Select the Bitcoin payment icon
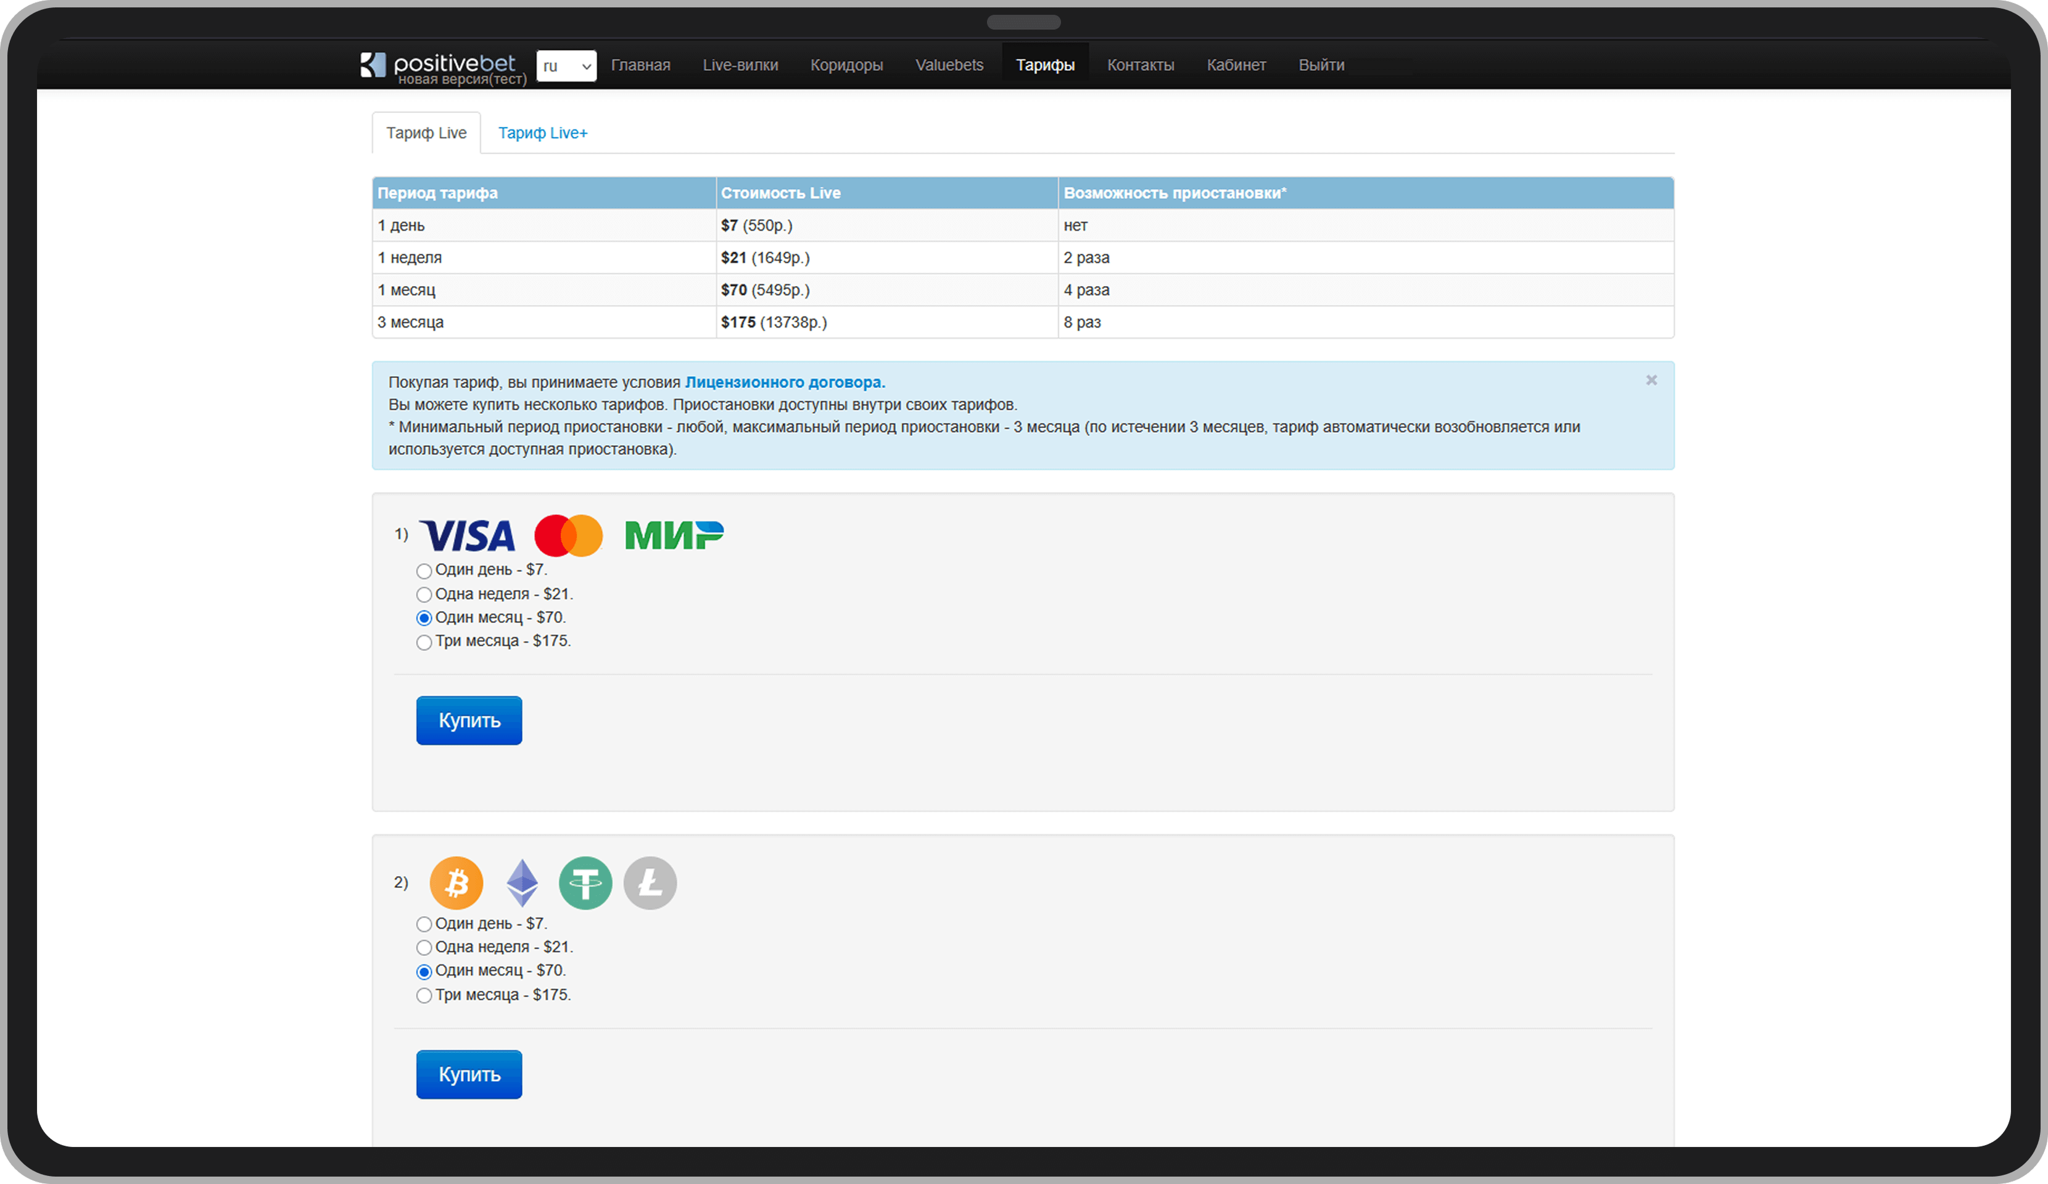This screenshot has width=2048, height=1184. pos(456,882)
